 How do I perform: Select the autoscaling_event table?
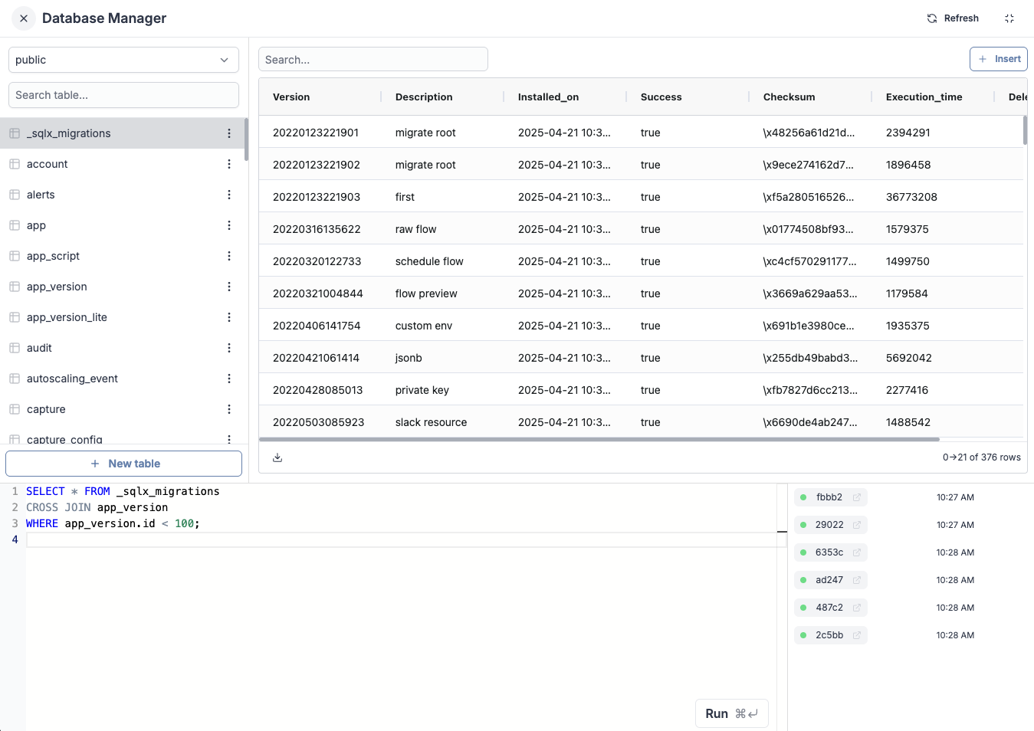click(72, 379)
